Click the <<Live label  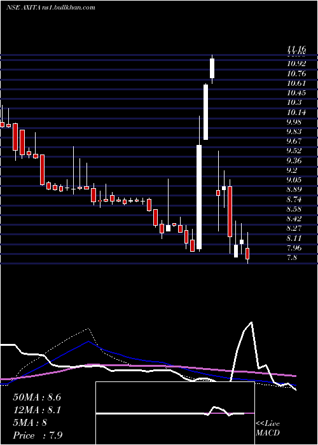coord(268,424)
